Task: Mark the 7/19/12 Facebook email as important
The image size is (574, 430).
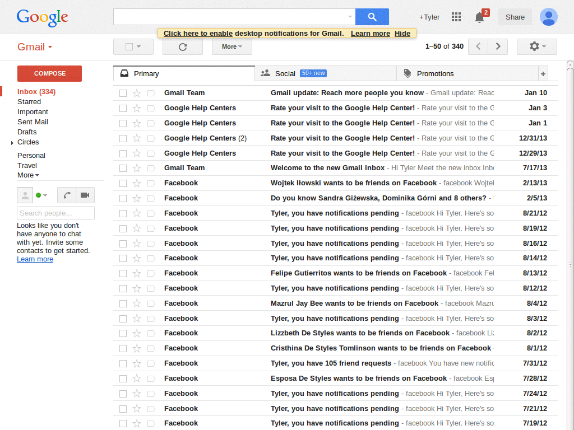Action: click(x=151, y=424)
